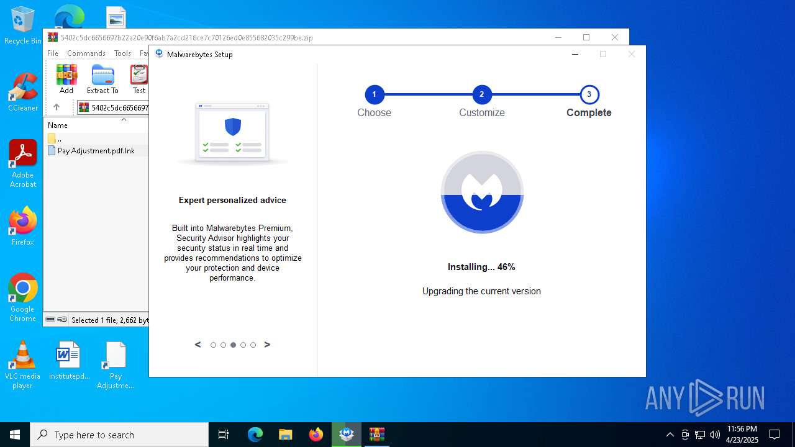Open Microsoft Edge from taskbar
The width and height of the screenshot is (795, 447).
click(x=255, y=435)
